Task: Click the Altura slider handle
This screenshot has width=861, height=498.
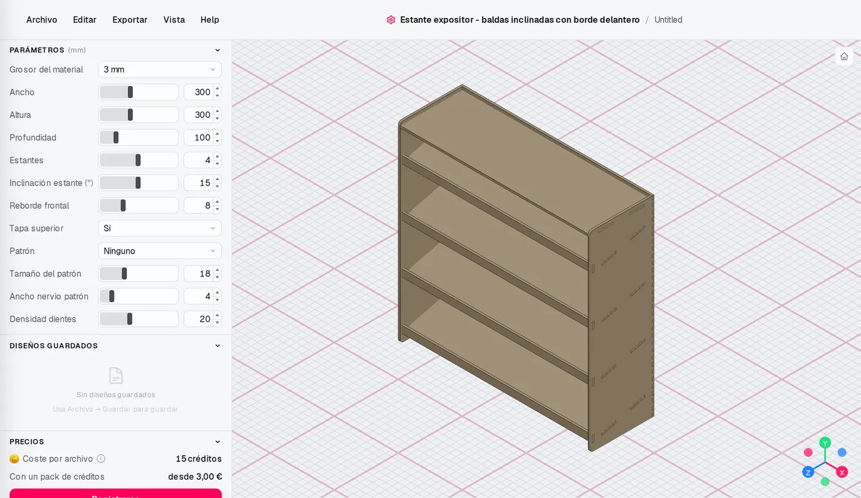Action: click(x=130, y=115)
